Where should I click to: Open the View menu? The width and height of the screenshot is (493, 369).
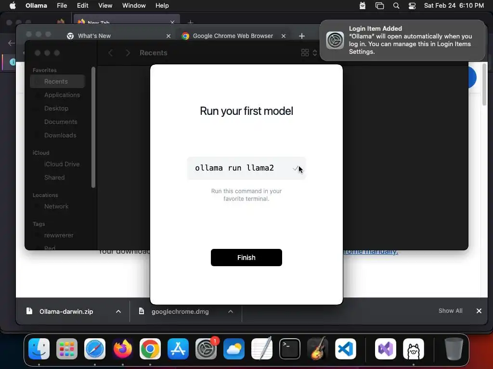105,6
